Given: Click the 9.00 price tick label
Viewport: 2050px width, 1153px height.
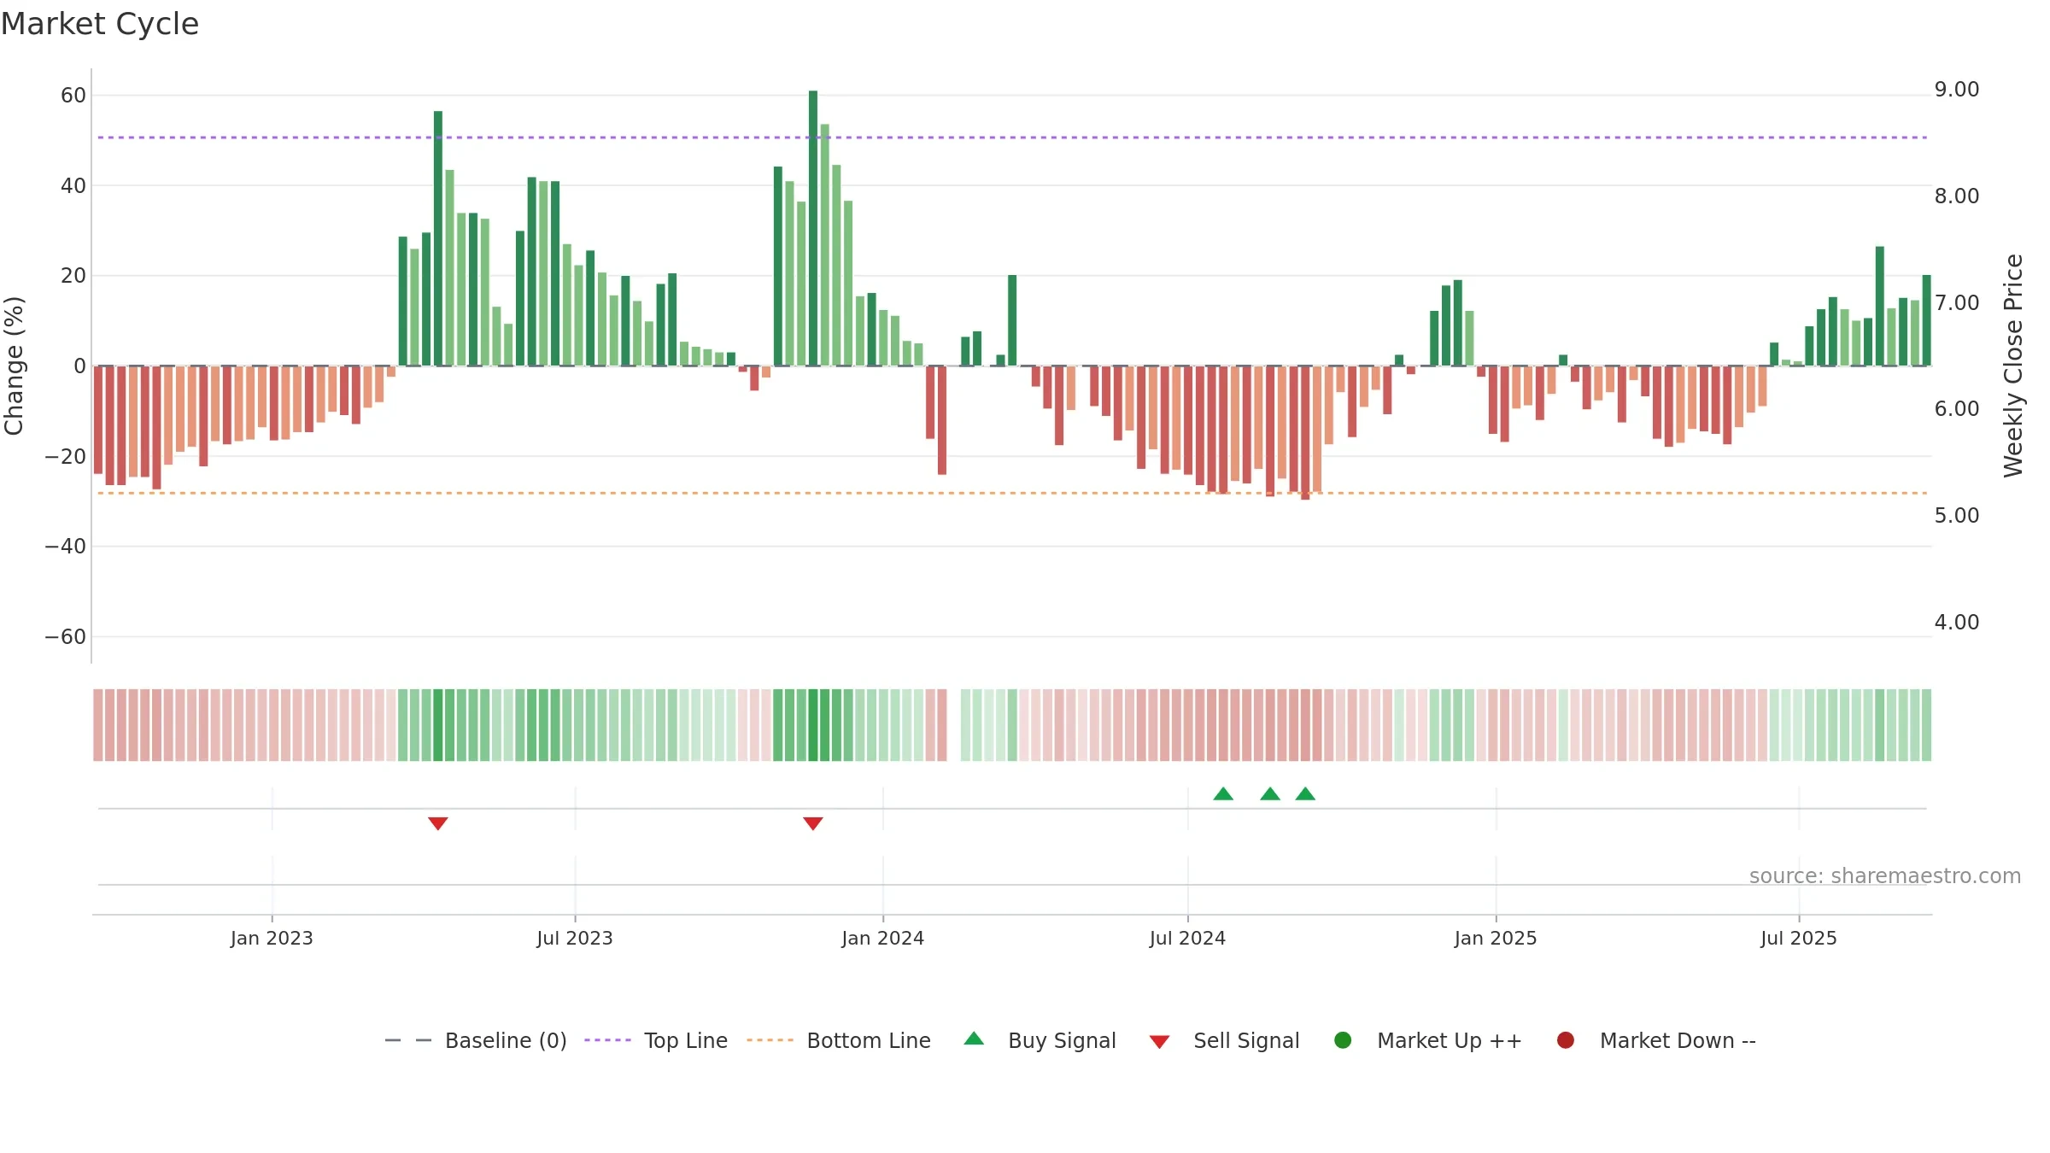Looking at the screenshot, I should 1957,90.
